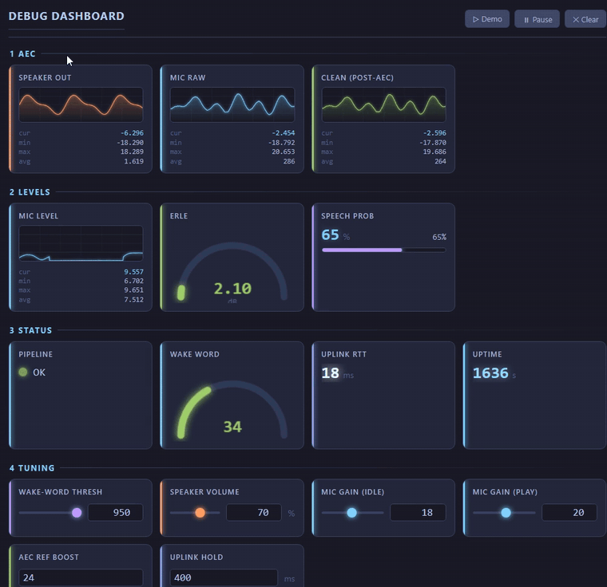Click the Mic Level chart
607x587 pixels.
pos(81,243)
